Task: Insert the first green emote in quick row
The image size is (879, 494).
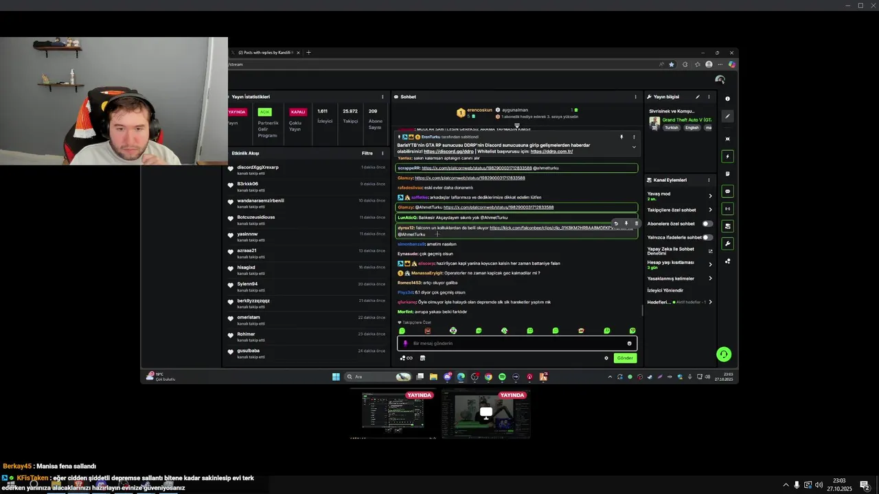Action: pos(402,331)
